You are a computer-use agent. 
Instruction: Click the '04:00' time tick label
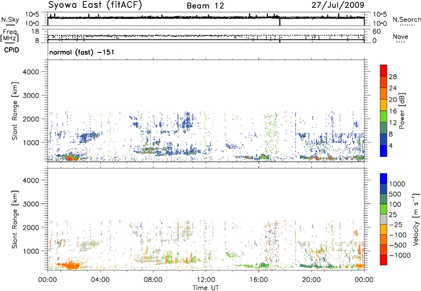[x=100, y=280]
